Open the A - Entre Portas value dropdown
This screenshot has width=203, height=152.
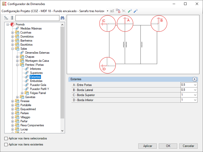coord(195,85)
